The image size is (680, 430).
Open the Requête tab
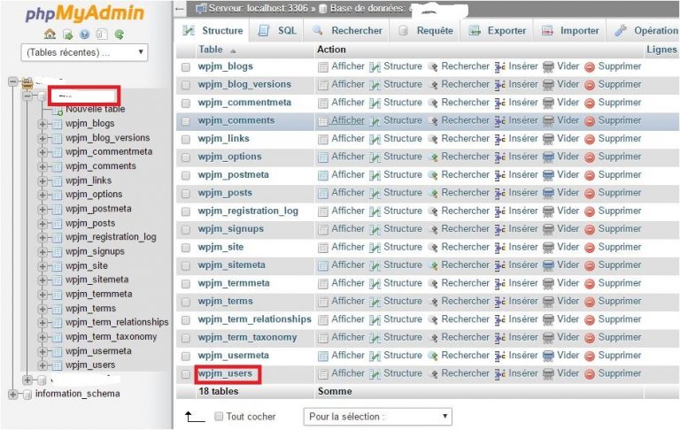point(426,31)
